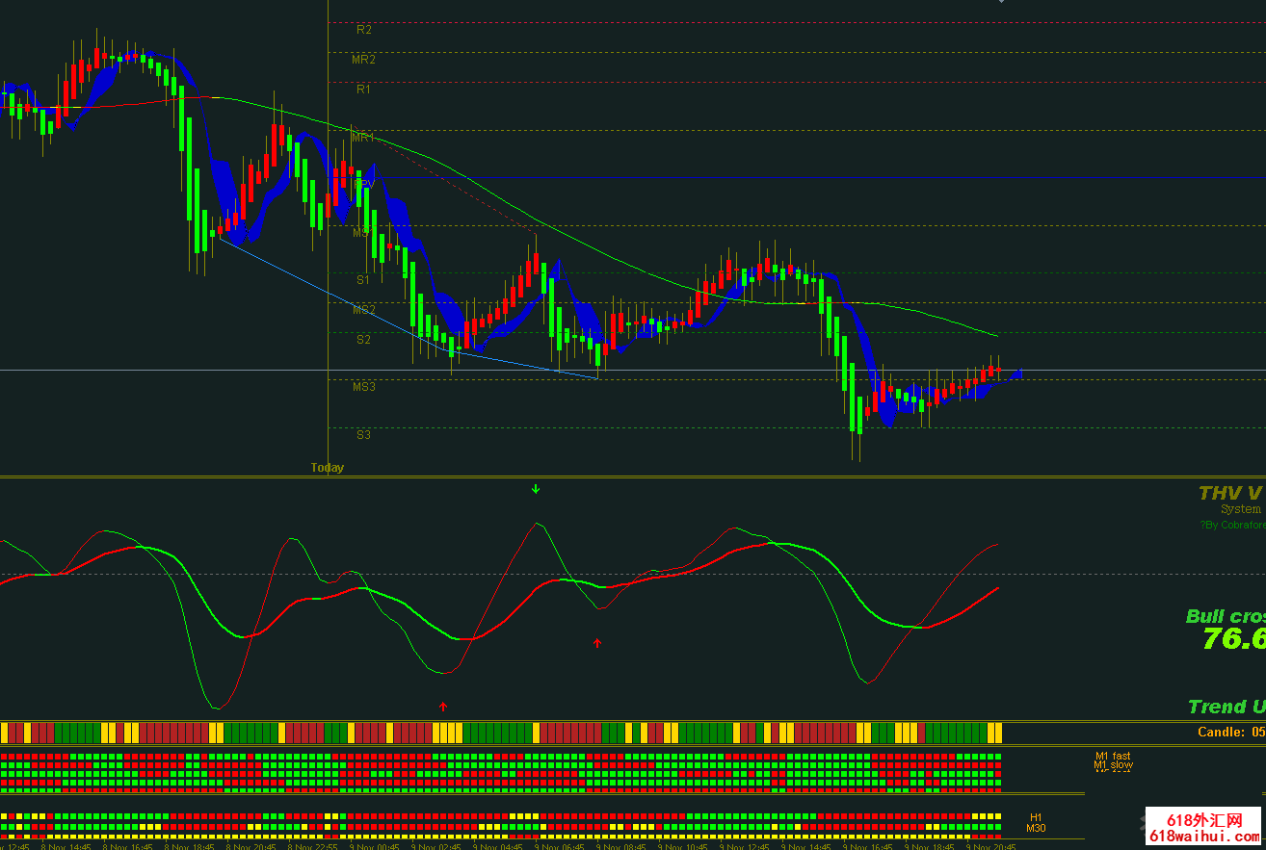Viewport: 1266px width, 850px height.
Task: Select the S3 support level label
Action: (x=363, y=435)
